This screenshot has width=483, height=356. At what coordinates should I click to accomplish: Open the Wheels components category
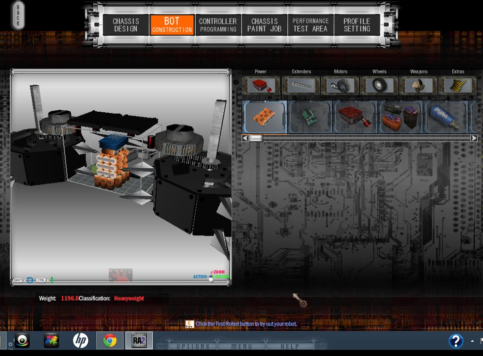point(380,85)
